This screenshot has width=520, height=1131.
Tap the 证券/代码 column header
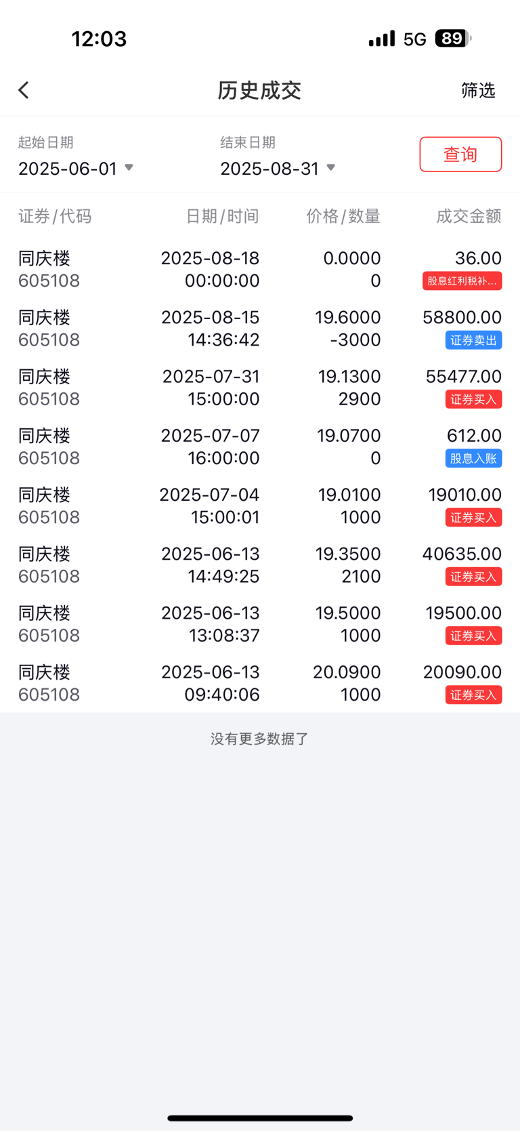(x=55, y=216)
